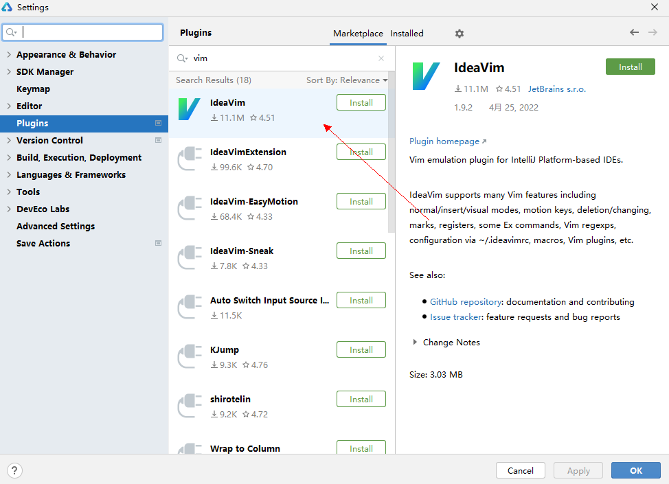Confirm settings with the OK button
669x484 pixels.
(636, 470)
